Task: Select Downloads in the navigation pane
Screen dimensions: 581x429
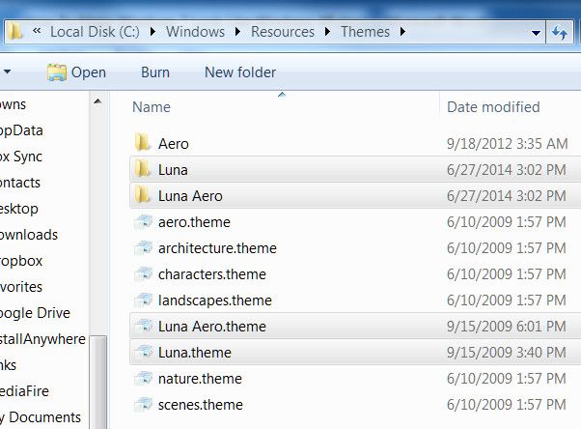Action: pyautogui.click(x=29, y=235)
